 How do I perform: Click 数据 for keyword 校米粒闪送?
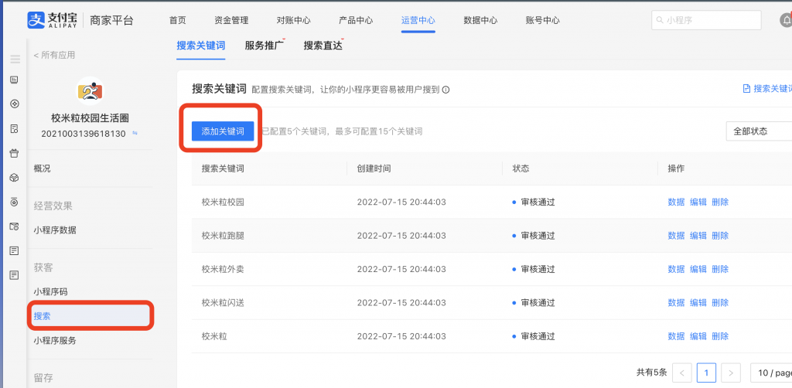(x=676, y=303)
